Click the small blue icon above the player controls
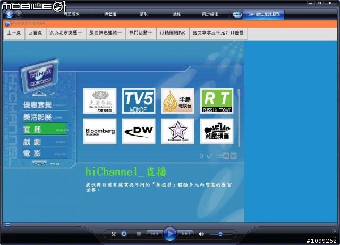 coord(7,224)
